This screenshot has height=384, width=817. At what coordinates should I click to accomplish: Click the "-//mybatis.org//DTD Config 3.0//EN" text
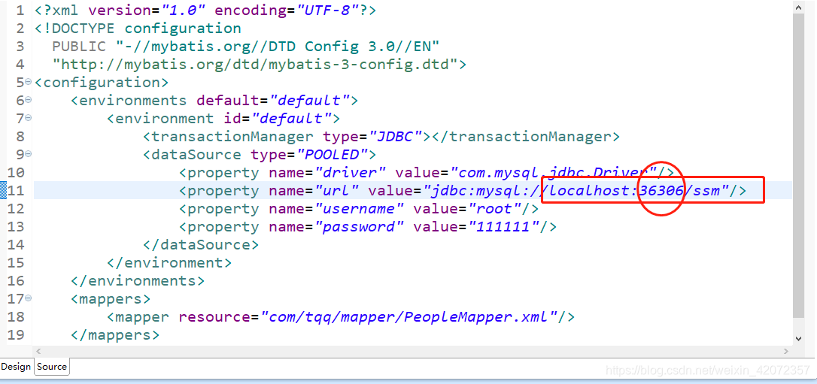(278, 47)
